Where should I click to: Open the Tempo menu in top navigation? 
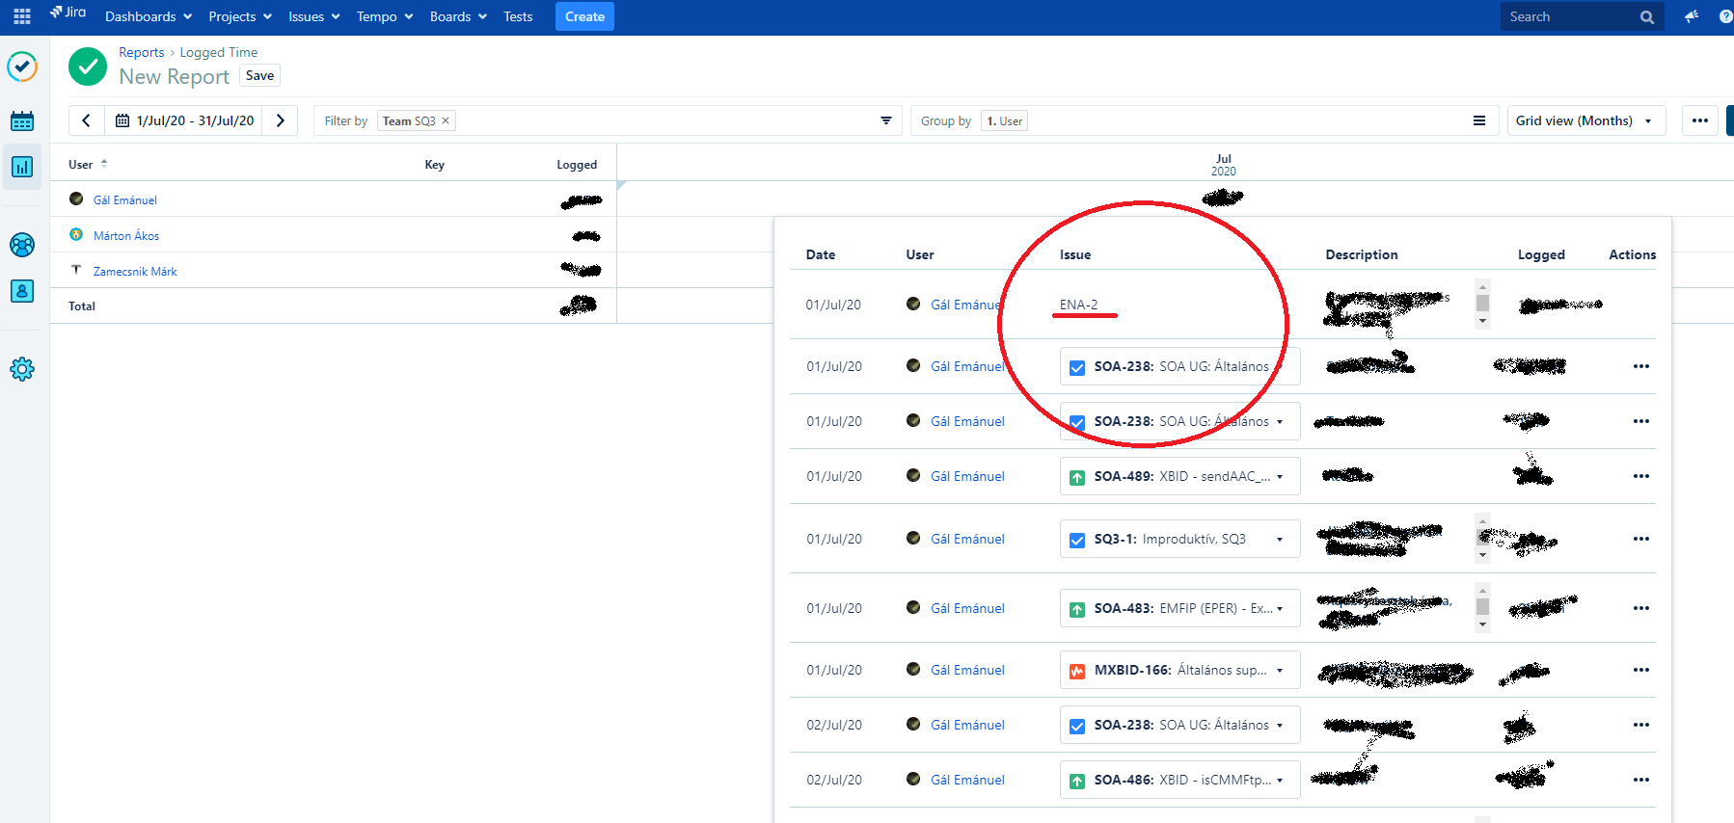coord(384,16)
